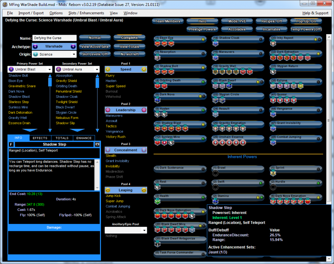Open the Ancillary/Epic Pool dropdown
The image size is (334, 264).
[144, 230]
